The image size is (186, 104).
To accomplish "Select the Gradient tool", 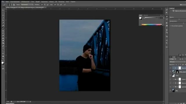I will (x=3, y=38).
